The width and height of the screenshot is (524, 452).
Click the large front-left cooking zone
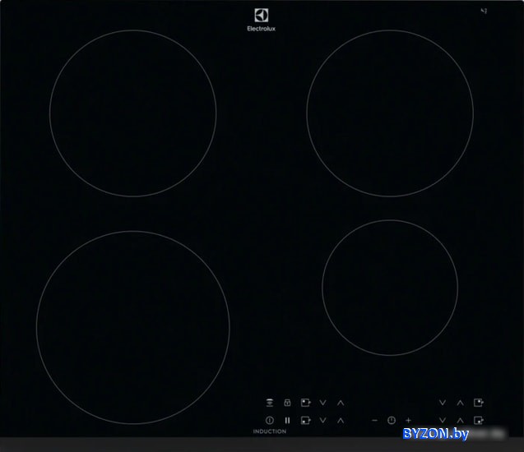coord(133,327)
